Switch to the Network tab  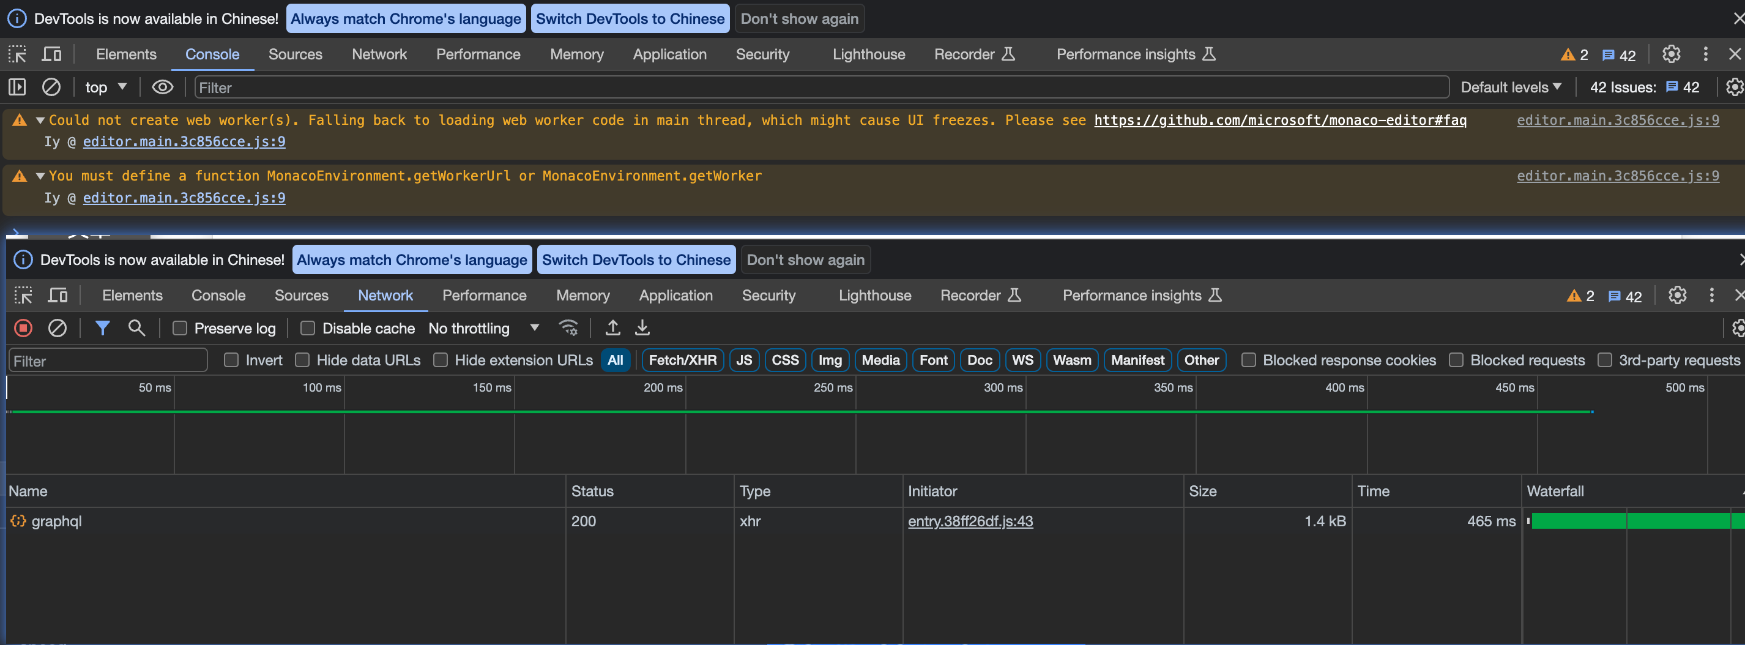point(385,295)
